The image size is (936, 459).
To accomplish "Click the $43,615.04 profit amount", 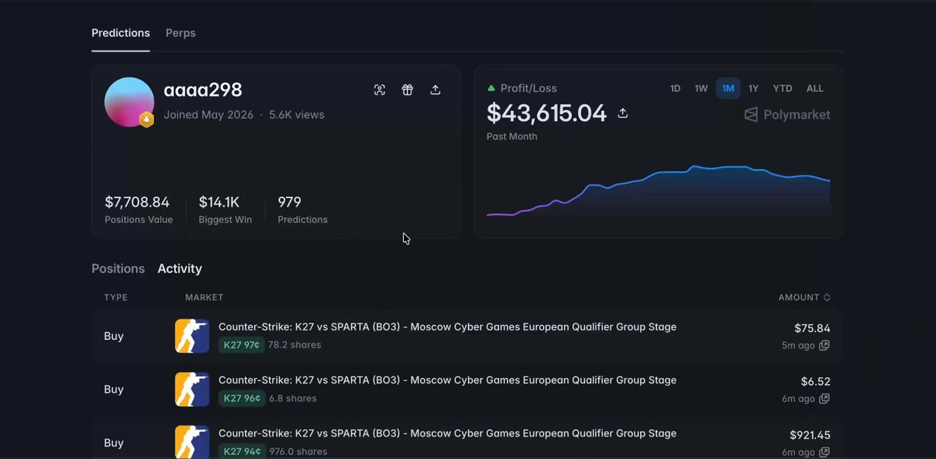I will [x=547, y=114].
